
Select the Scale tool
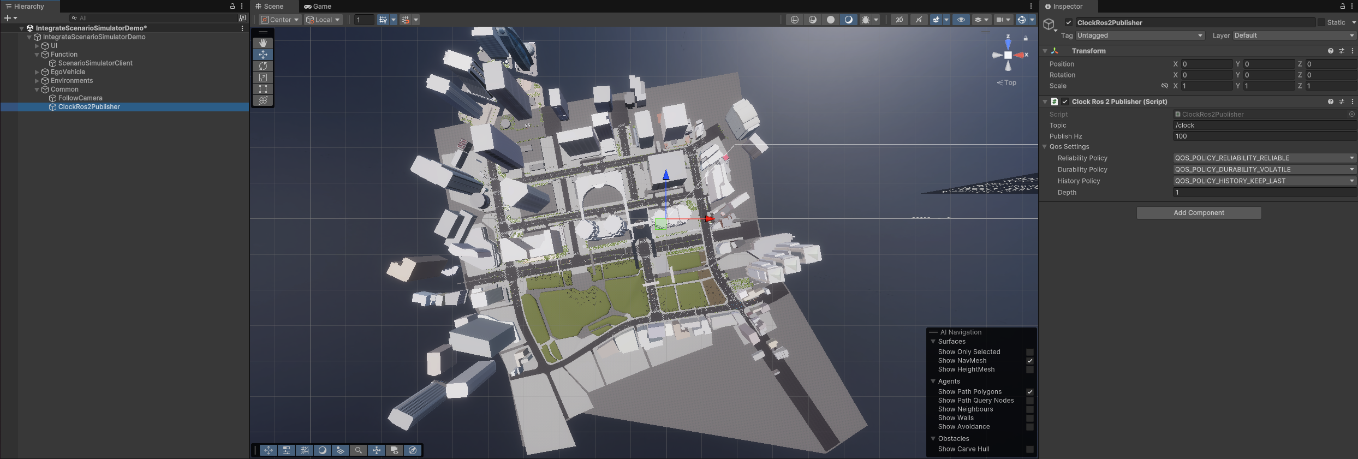pos(263,78)
